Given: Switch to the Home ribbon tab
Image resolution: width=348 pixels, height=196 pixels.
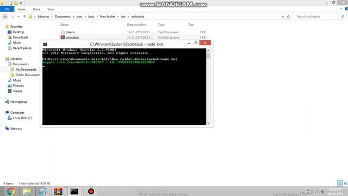Looking at the screenshot, I should [x=22, y=9].
